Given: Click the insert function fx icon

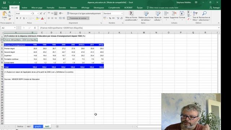Looking at the screenshot, I should (x=35, y=28).
